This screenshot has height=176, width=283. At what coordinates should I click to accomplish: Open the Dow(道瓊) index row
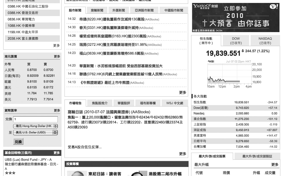pyautogui.click(x=235, y=108)
